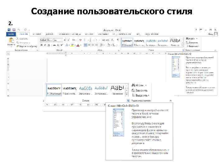Screen dimensions: 224x168
Task: Switch to the РАЗМЕТКА СТРАНИЦЫ tab
Action: click(70, 34)
